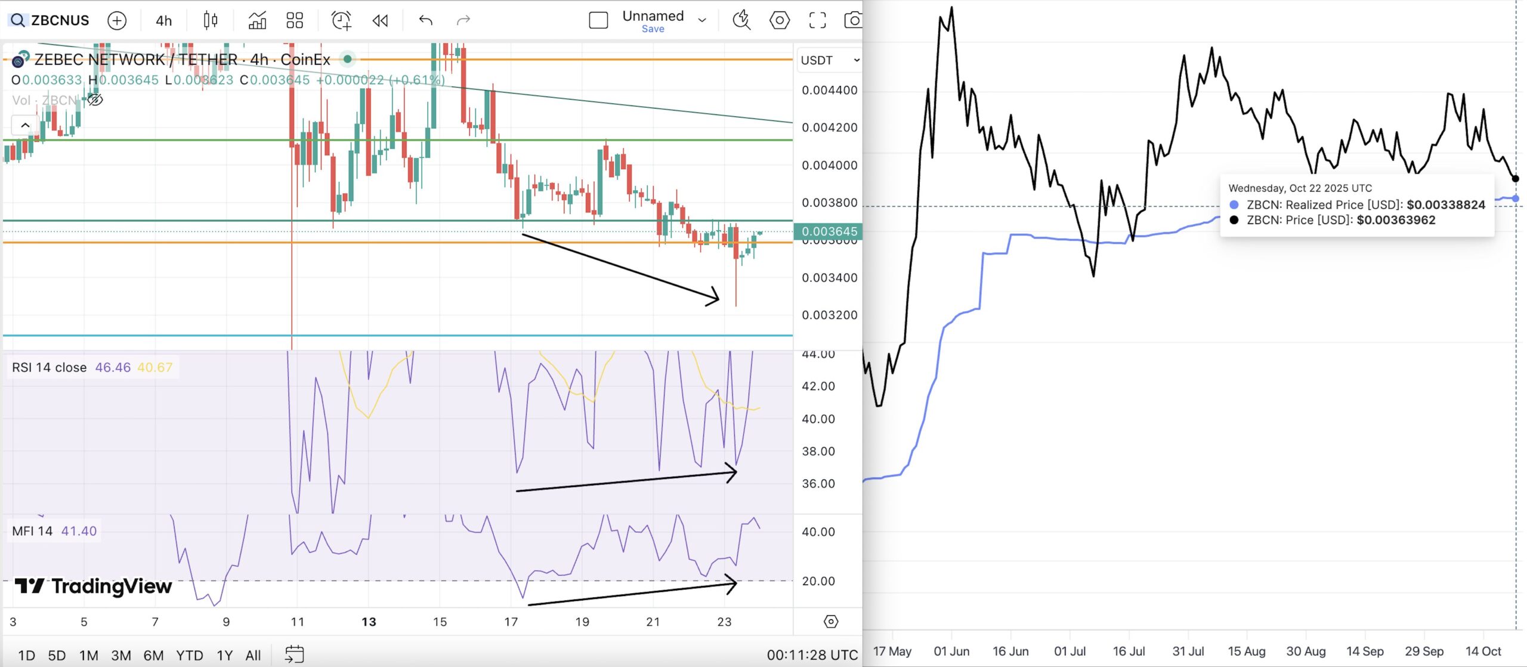Open the indicator templates grid icon
This screenshot has height=667, width=1527.
point(294,20)
